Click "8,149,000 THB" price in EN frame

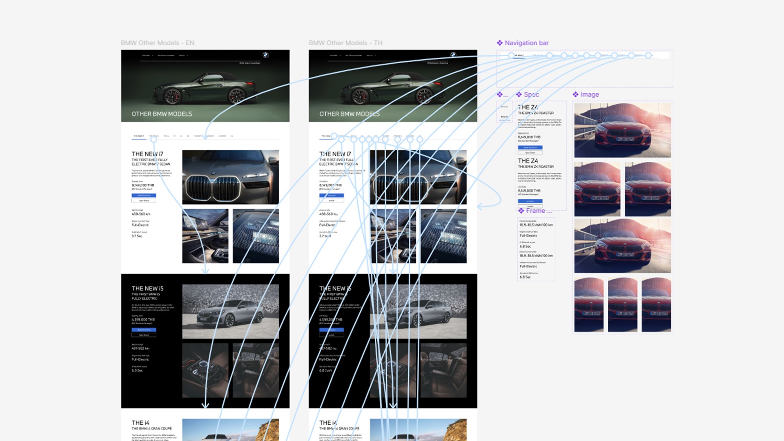[x=143, y=185]
